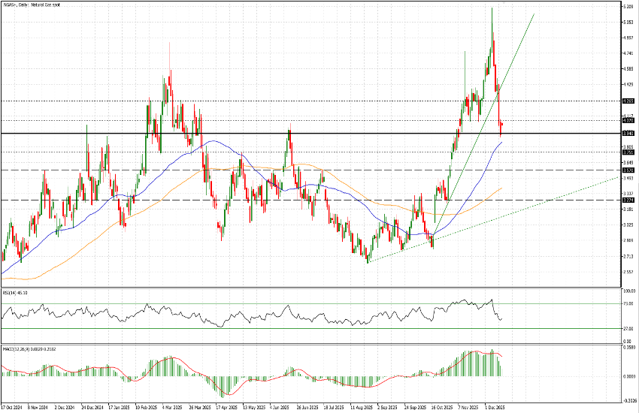Select the RSI(14) indicator label
This screenshot has height=413, width=639.
click(x=14, y=291)
